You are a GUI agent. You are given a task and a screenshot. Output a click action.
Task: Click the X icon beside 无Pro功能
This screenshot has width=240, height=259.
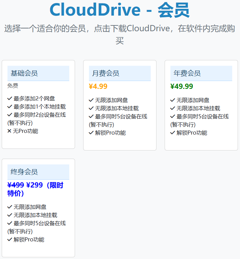tap(9, 131)
